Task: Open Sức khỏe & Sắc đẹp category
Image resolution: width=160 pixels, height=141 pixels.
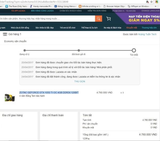Action: pyautogui.click(x=45, y=28)
